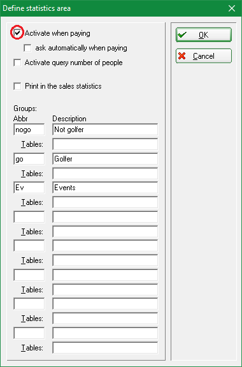Enable Print in the sales statistics
This screenshot has height=367, width=242.
coord(17,86)
